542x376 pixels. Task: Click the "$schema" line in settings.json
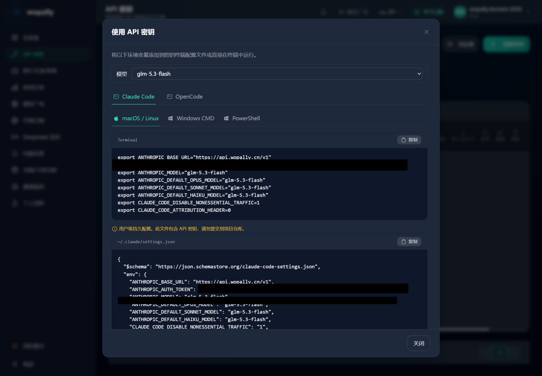click(222, 267)
